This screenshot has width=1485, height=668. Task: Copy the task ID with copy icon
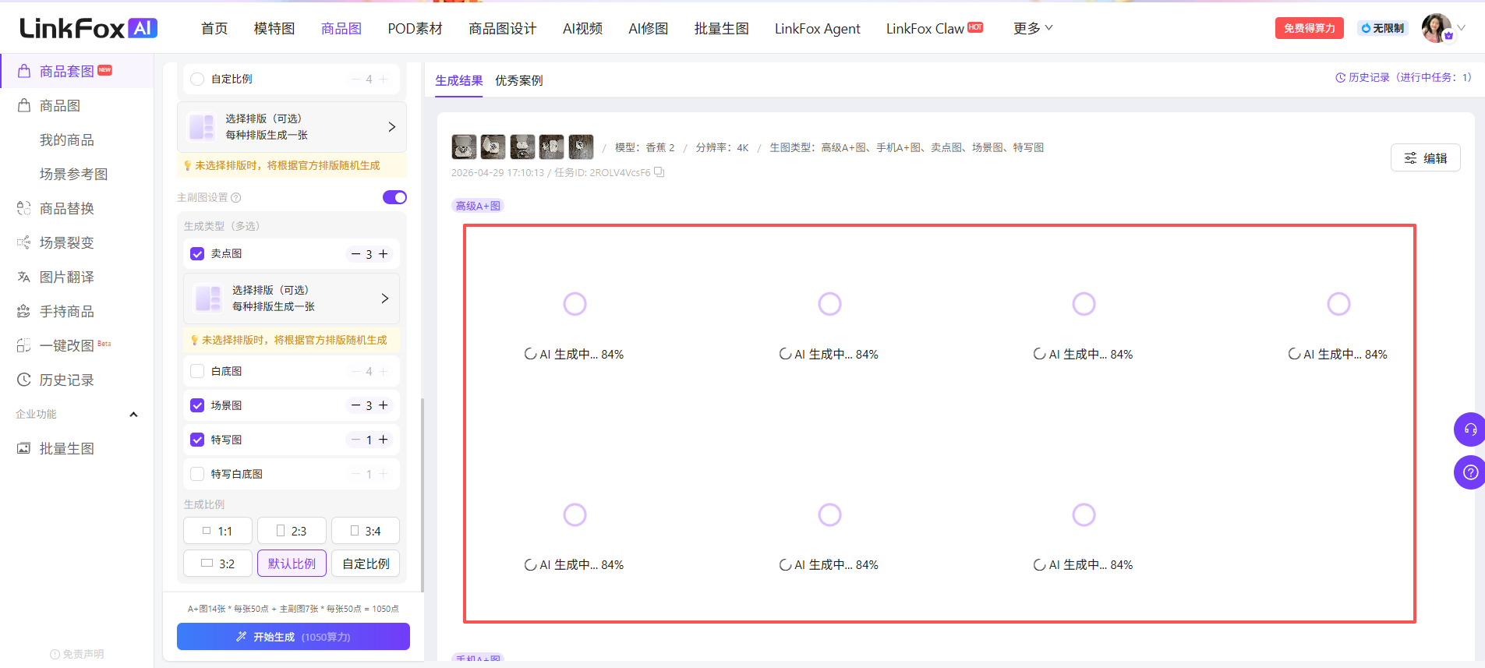[659, 172]
